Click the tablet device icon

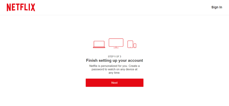point(130,44)
